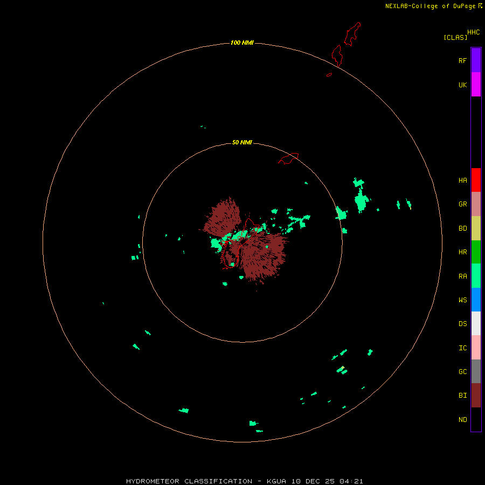Click the IC legend label
Image resolution: width=485 pixels, height=485 pixels.
tap(463, 348)
